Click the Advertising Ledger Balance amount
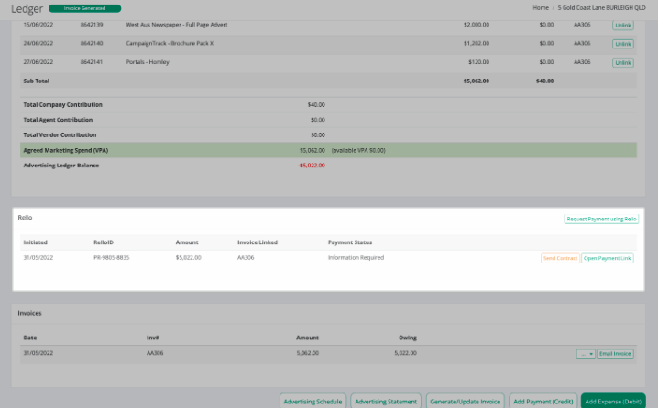The height and width of the screenshot is (408, 658). (312, 166)
